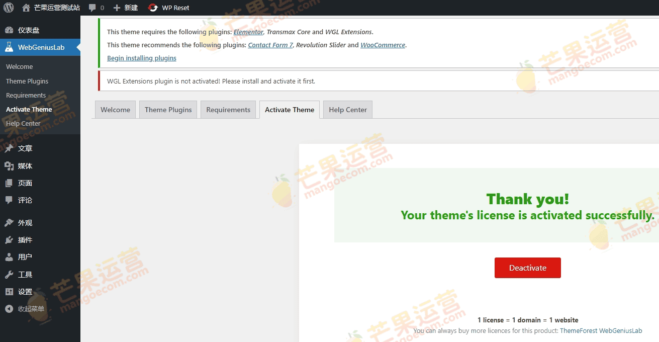This screenshot has height=342, width=659.
Task: Open ThemeForest WebGeniusLab link
Action: [x=601, y=330]
